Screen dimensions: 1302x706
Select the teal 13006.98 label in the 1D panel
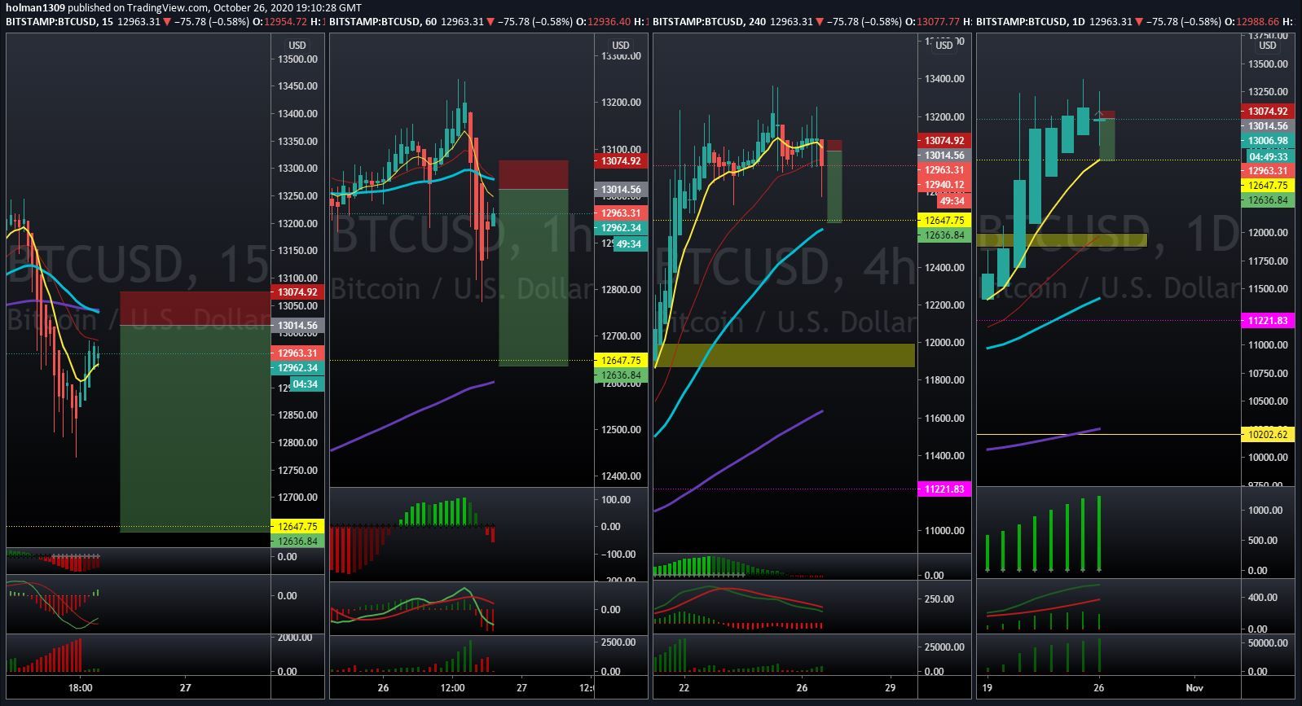pyautogui.click(x=1267, y=141)
